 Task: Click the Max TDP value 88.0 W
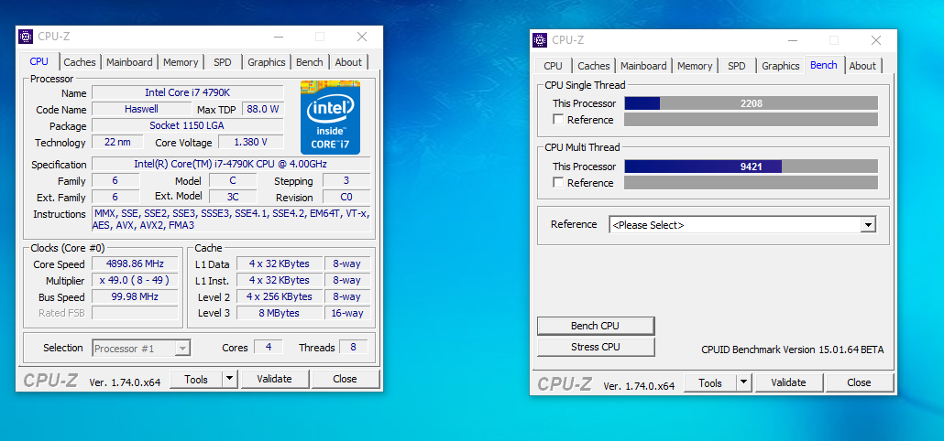(x=262, y=110)
